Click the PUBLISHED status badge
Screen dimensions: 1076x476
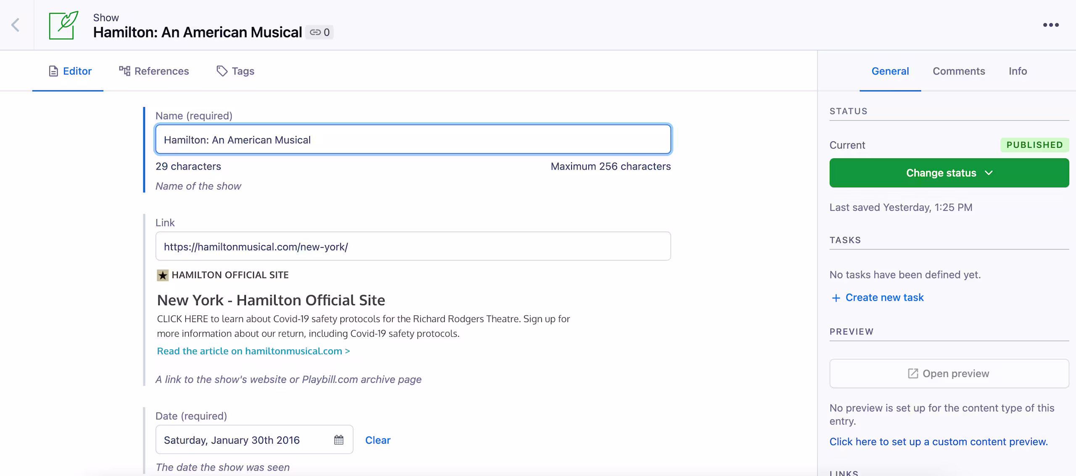tap(1034, 145)
